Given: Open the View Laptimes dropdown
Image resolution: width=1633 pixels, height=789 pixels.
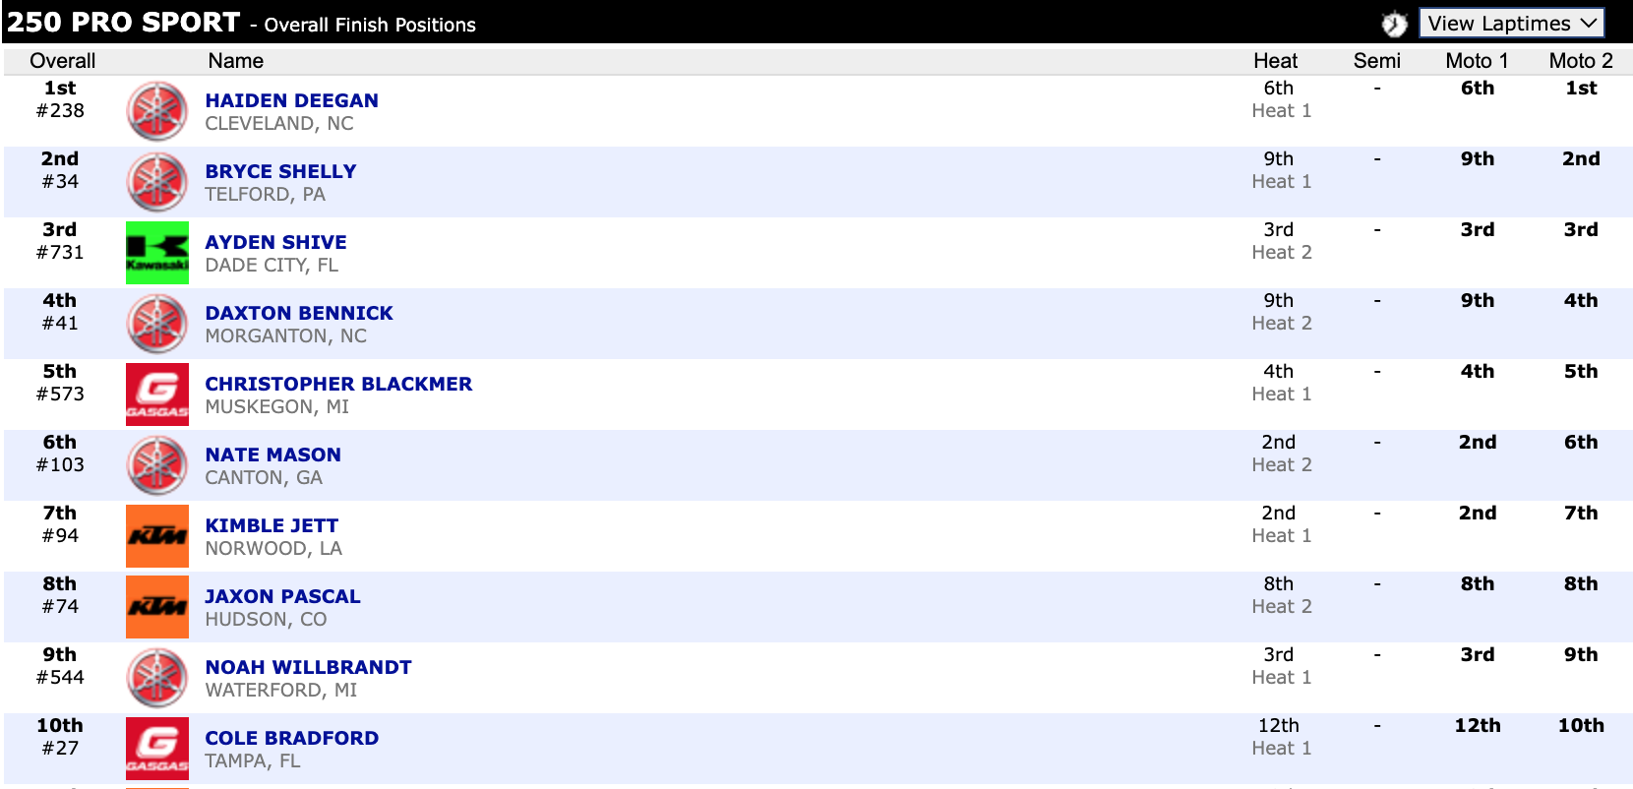Looking at the screenshot, I should (1511, 23).
